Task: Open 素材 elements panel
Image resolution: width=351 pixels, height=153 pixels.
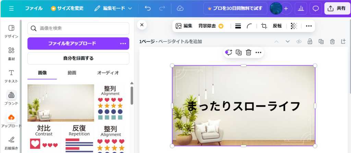Action: click(x=11, y=54)
